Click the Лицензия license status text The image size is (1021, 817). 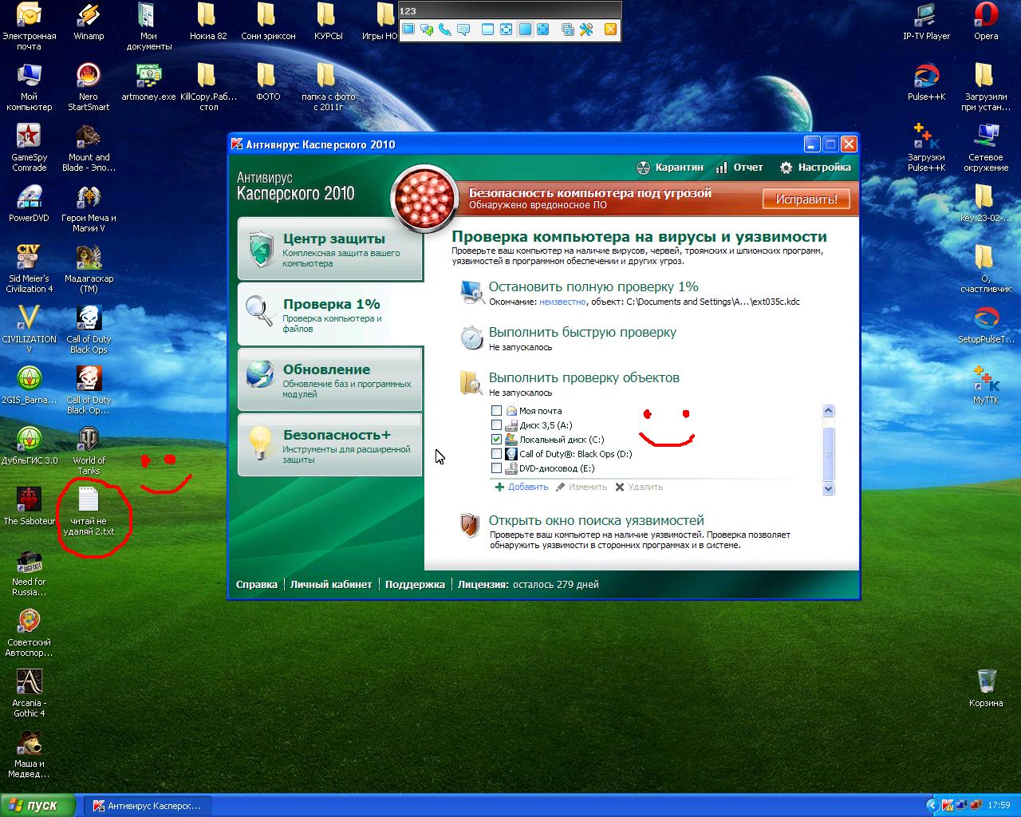[x=528, y=584]
